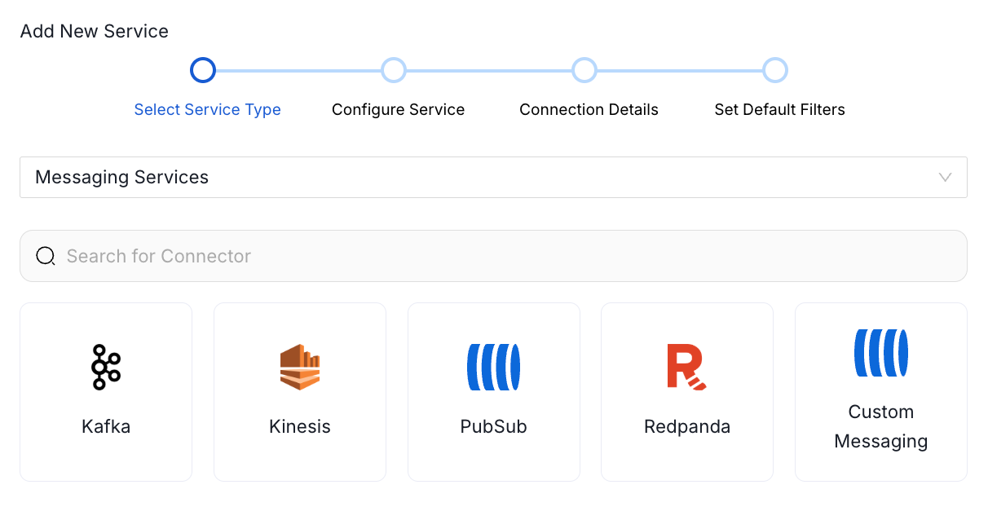988x520 pixels.
Task: Choose the Custom Messaging connector icon
Action: click(x=881, y=352)
